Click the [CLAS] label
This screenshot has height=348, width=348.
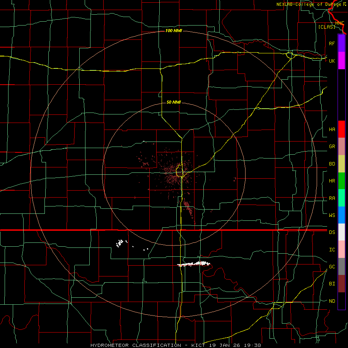click(327, 27)
